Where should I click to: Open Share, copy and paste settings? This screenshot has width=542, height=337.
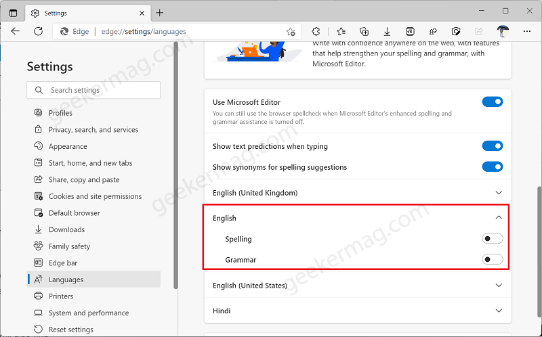pos(94,179)
